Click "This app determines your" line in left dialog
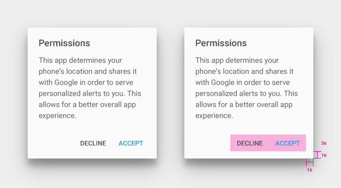 [81, 60]
